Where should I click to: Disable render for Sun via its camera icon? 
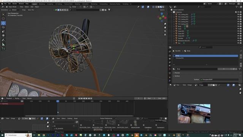[x=241, y=43]
